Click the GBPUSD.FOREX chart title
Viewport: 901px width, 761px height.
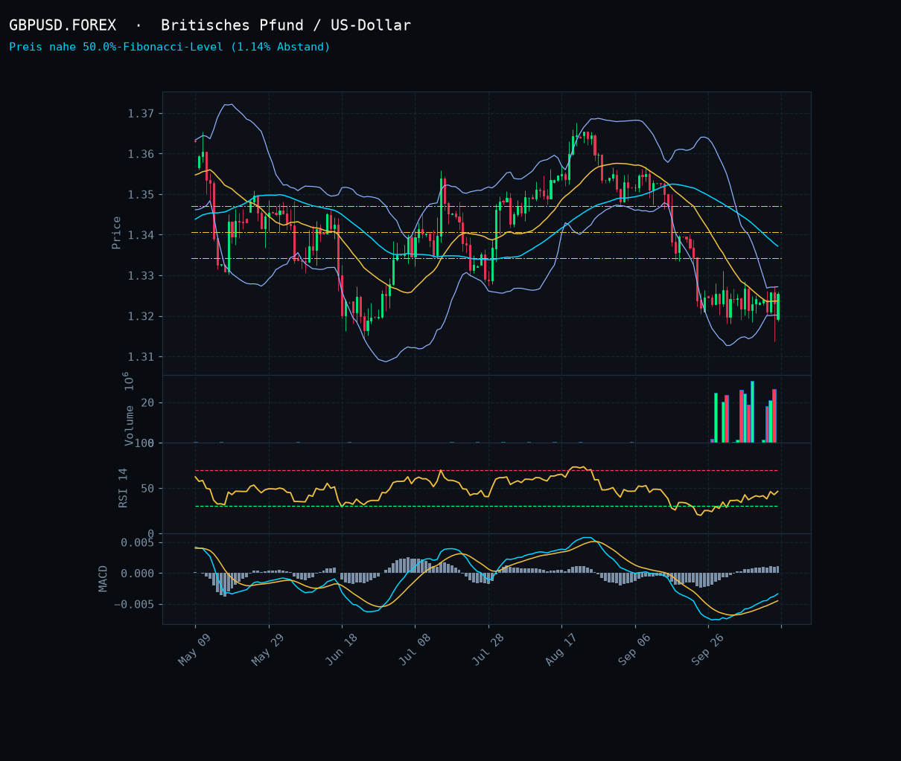210,25
